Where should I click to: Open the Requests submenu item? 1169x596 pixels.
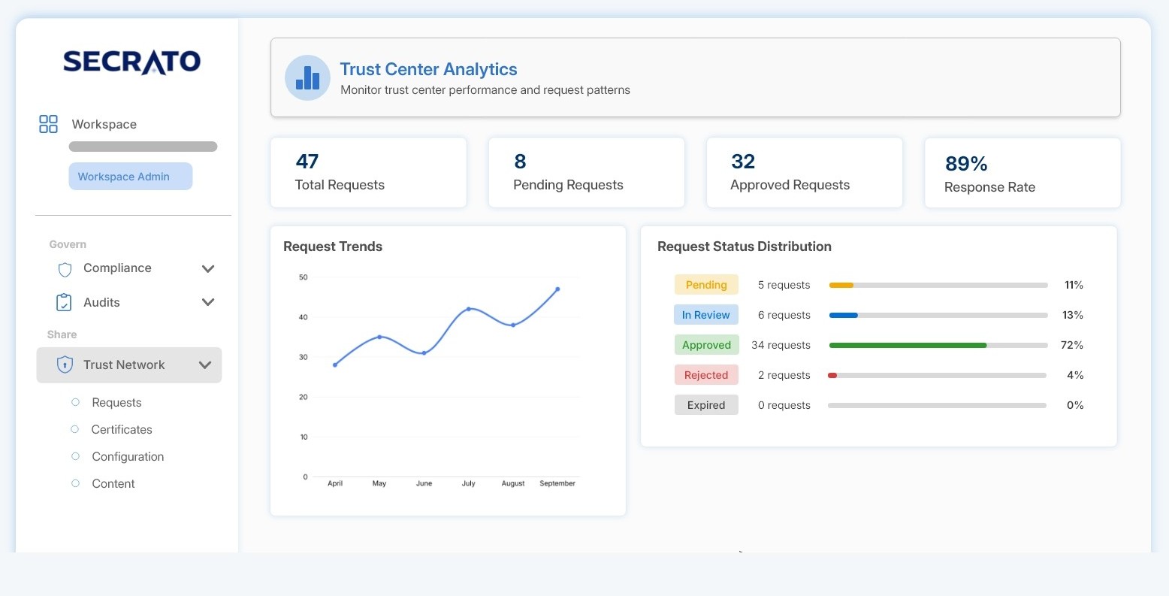pyautogui.click(x=116, y=403)
